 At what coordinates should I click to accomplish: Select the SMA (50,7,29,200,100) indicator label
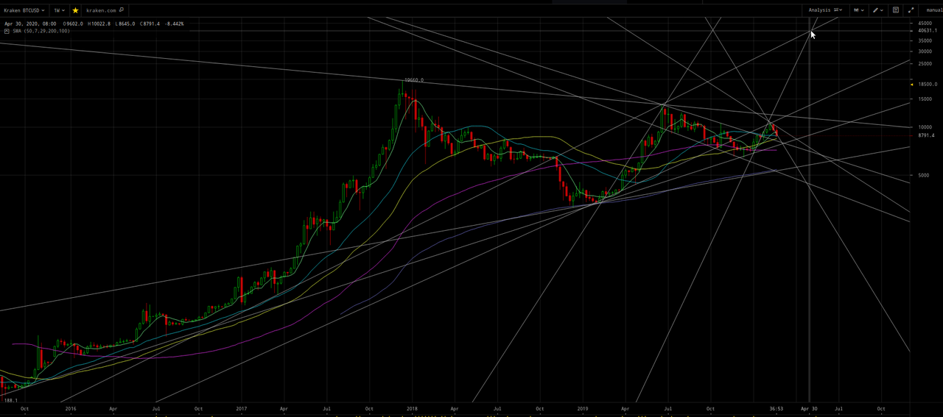[41, 31]
